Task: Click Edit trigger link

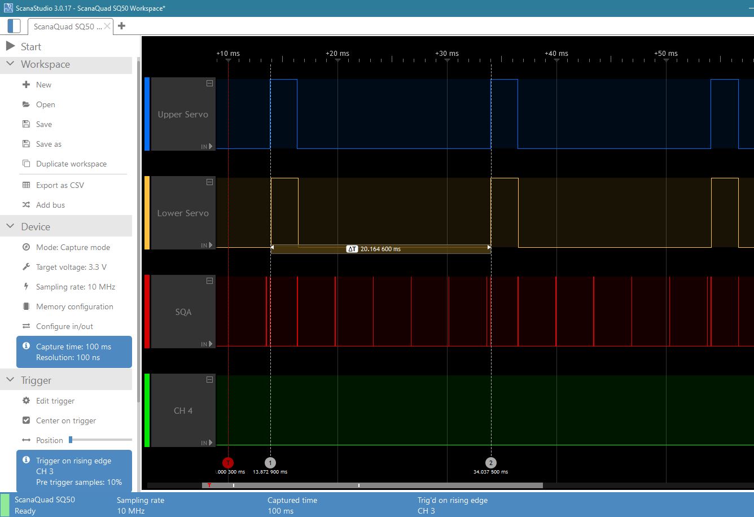Action: (55, 401)
